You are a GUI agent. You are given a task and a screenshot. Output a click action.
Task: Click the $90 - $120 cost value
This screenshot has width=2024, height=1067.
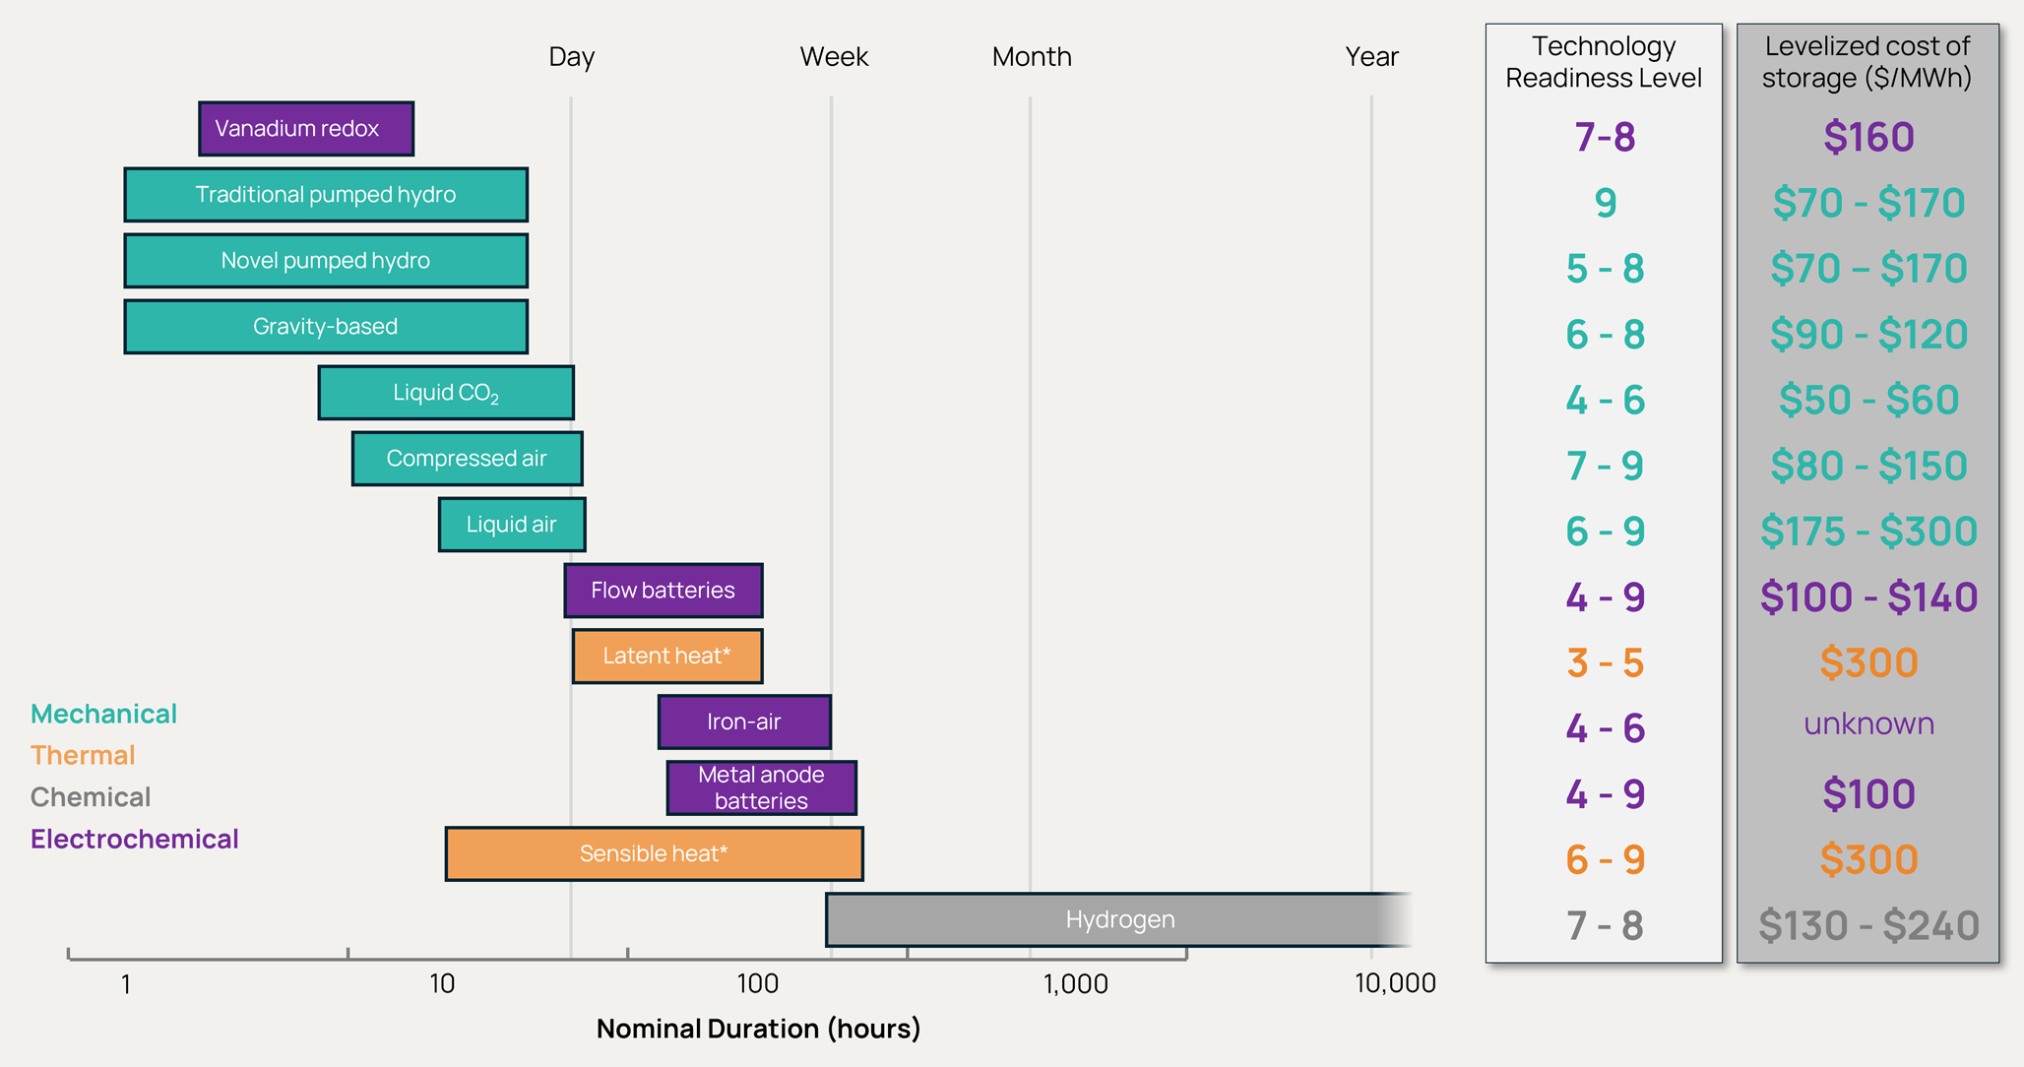click(1868, 335)
